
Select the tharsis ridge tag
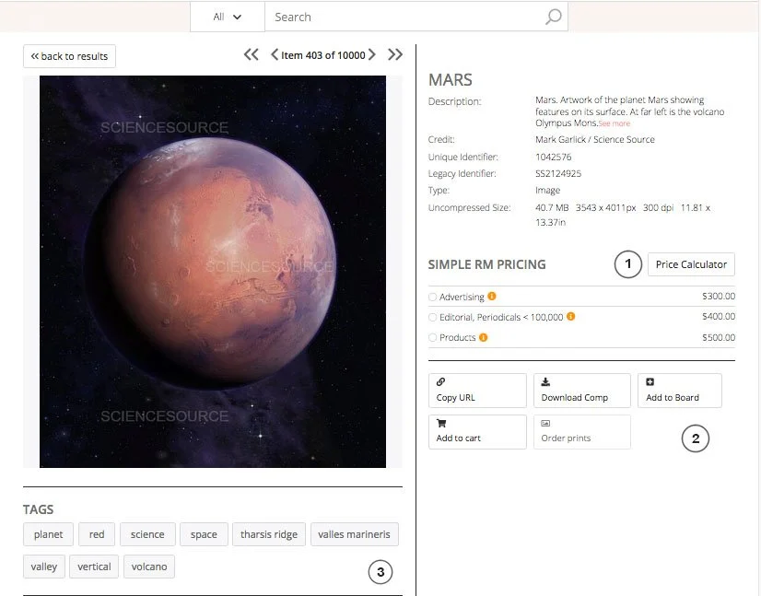click(x=269, y=534)
